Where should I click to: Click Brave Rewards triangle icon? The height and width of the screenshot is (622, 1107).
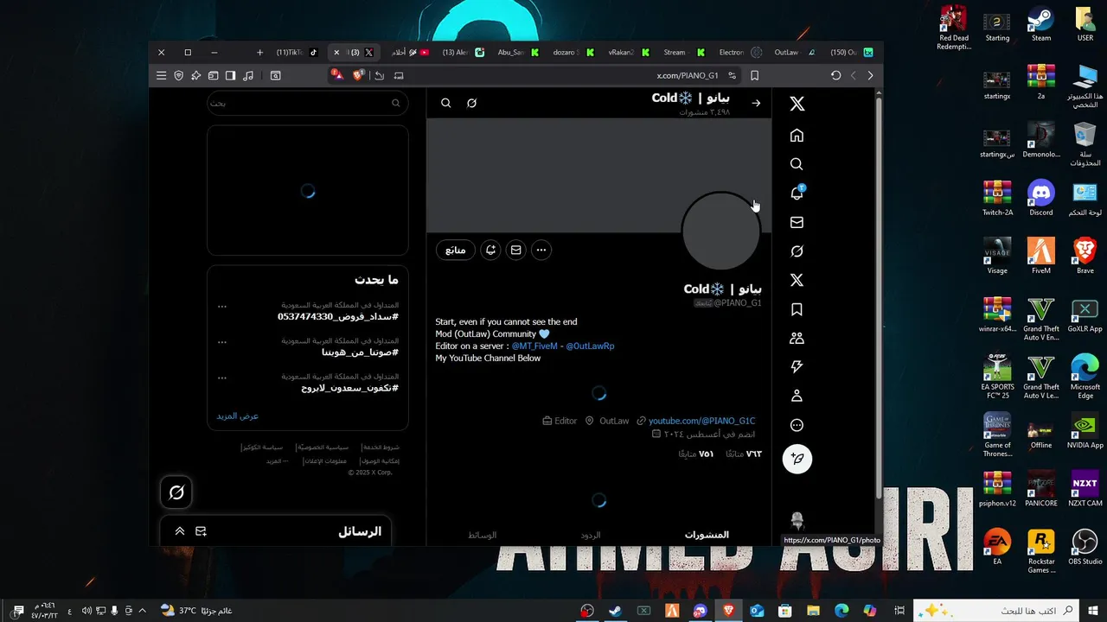[338, 75]
